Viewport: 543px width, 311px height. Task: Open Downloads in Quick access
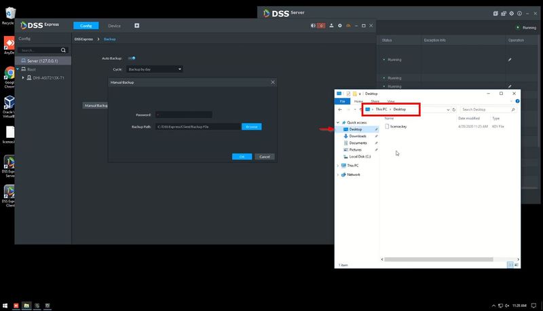(358, 136)
